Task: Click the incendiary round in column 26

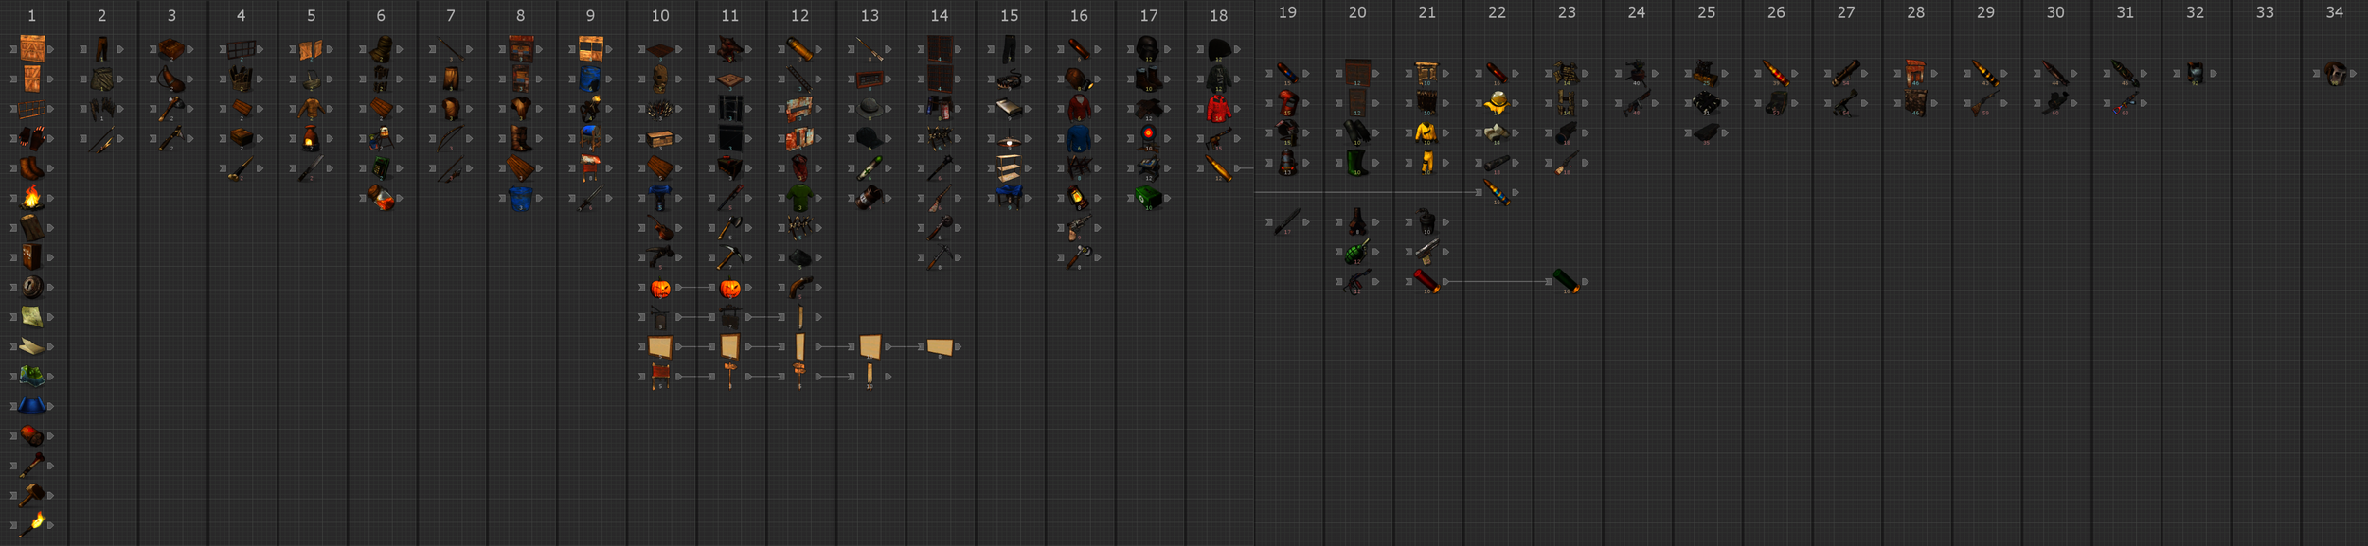Action: point(1776,73)
